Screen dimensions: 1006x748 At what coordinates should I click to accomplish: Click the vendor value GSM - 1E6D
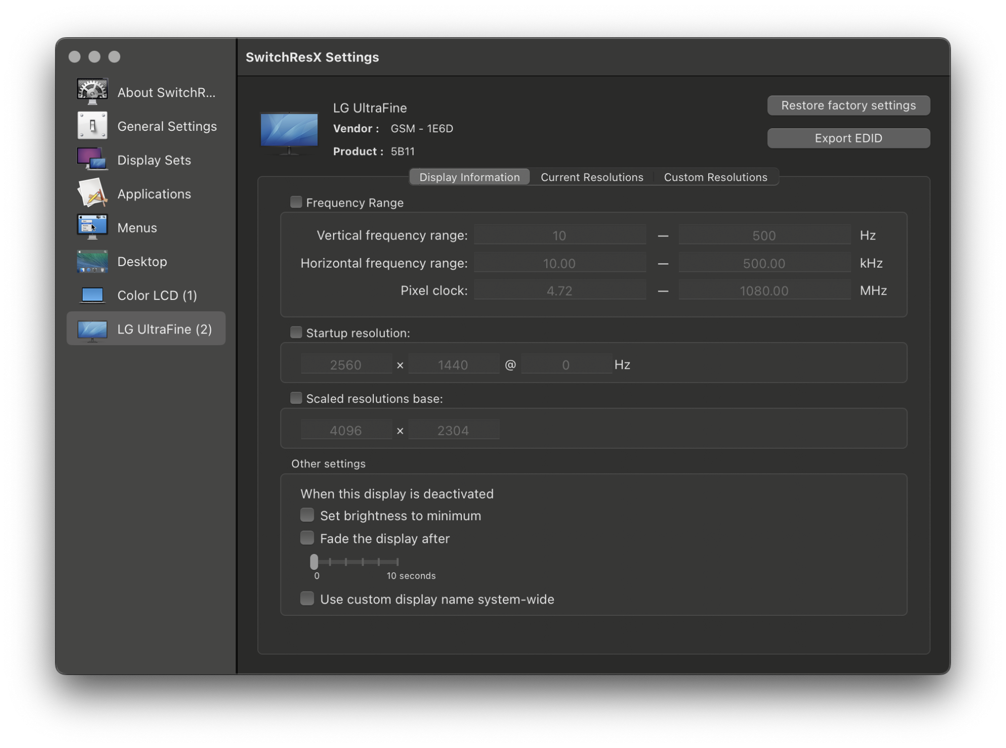422,128
